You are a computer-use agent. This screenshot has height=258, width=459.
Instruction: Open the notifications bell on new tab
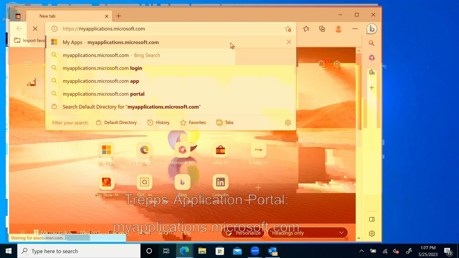[322, 64]
